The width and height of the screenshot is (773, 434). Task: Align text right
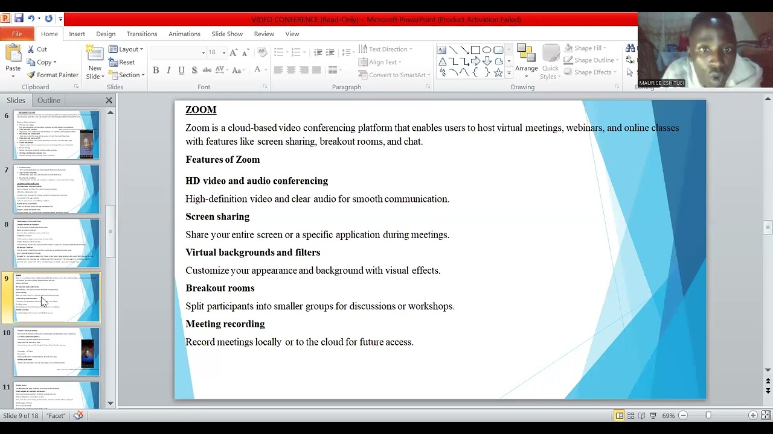(x=304, y=70)
